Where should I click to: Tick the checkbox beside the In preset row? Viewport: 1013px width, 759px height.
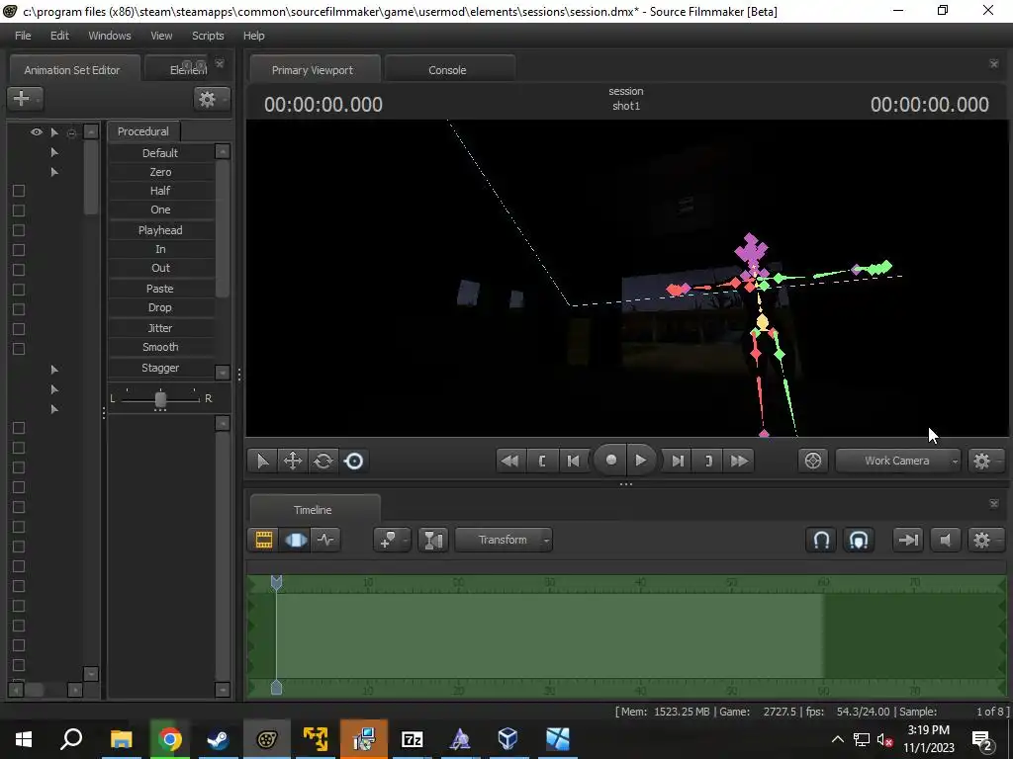(19, 250)
